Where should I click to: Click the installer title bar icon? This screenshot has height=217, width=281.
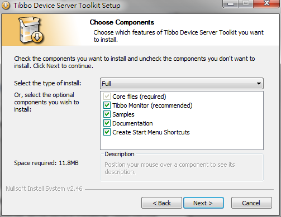[x=6, y=6]
